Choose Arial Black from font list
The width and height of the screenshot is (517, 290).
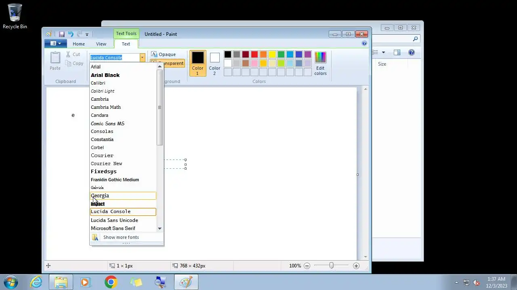tap(123, 75)
